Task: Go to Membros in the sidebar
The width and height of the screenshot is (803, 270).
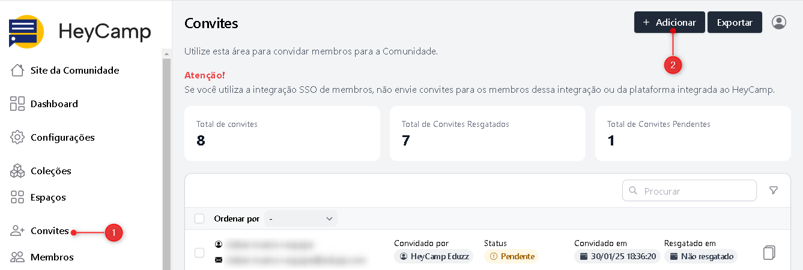Action: pyautogui.click(x=52, y=257)
